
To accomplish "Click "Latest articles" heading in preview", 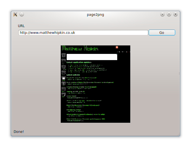I will (73, 75).
